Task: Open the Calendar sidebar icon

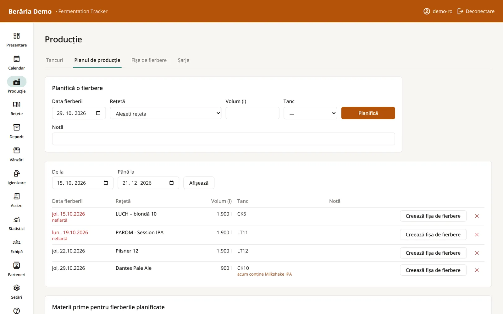Action: 17,59
